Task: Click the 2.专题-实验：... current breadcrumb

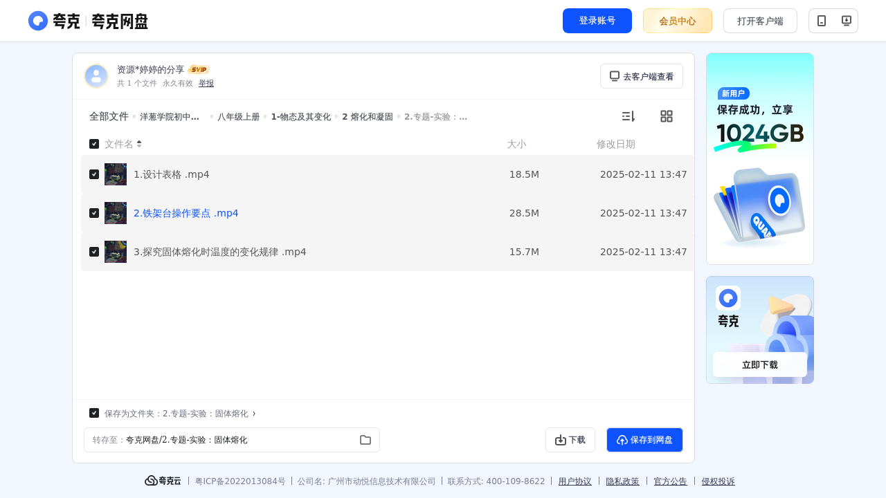Action: coord(436,117)
